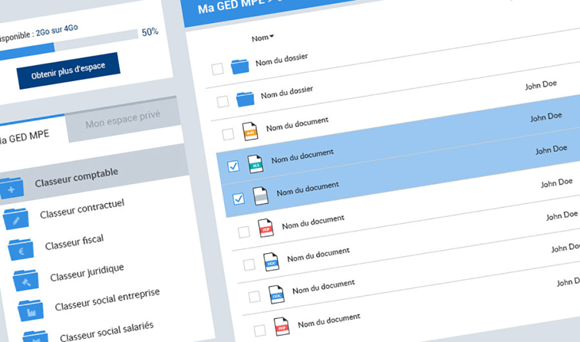Uncheck the checkbox beside the XLS document
Screen dimensions: 580x342
tap(233, 166)
